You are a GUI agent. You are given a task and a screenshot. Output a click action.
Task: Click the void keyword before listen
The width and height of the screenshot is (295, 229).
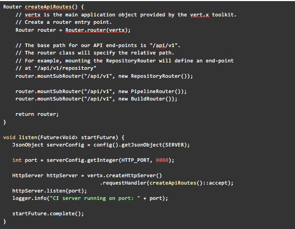pos(9,138)
